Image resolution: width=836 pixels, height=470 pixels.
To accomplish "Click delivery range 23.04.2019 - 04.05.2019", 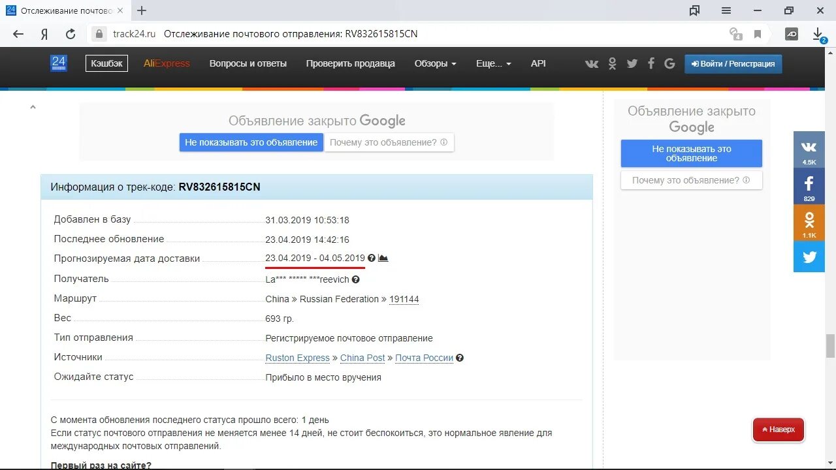I will tap(315, 258).
